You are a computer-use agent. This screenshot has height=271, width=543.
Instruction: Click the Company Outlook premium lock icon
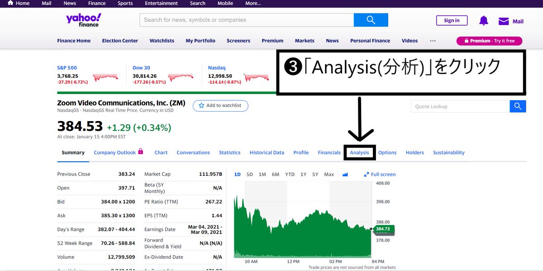pyautogui.click(x=141, y=151)
